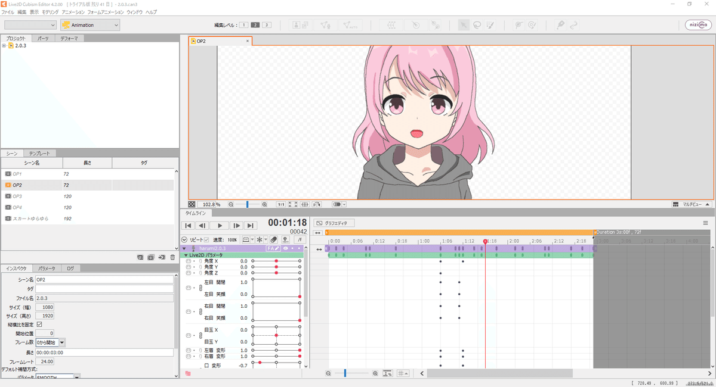Switch to the ログ tab
The height and width of the screenshot is (387, 716).
(70, 268)
